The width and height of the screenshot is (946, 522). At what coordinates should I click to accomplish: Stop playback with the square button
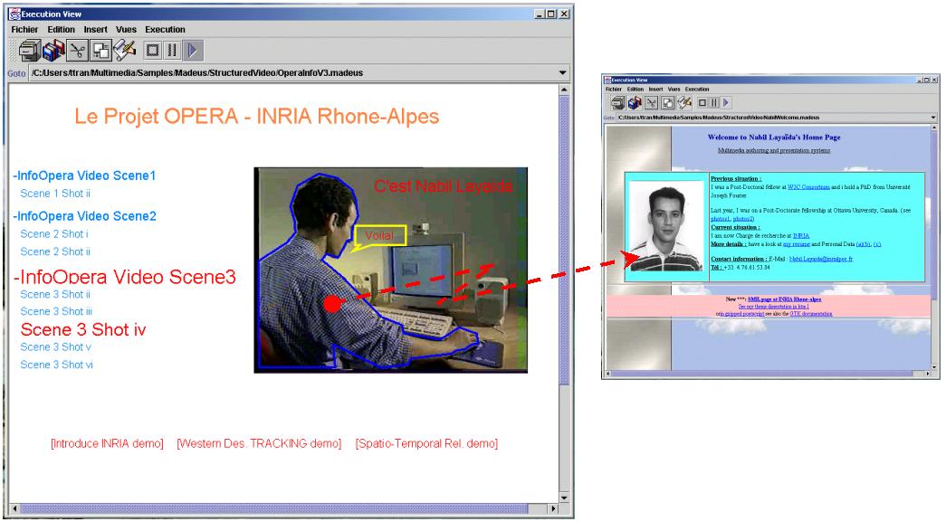point(153,51)
